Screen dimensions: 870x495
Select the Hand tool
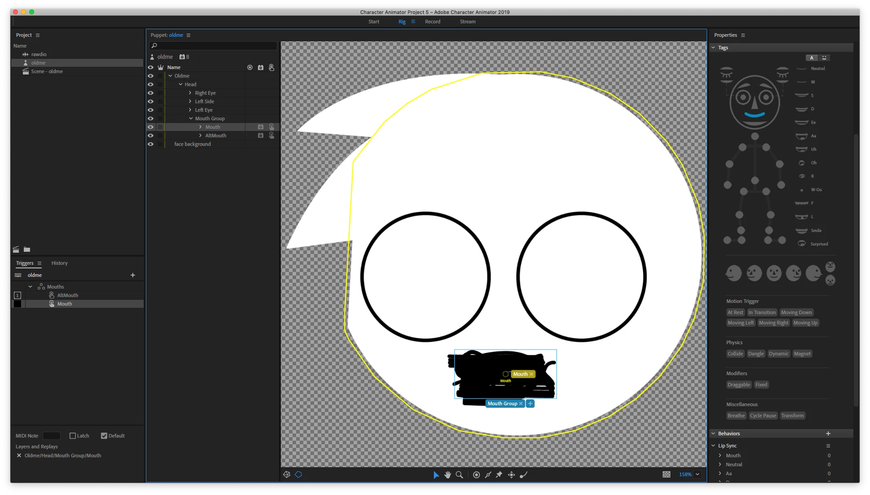click(x=447, y=475)
